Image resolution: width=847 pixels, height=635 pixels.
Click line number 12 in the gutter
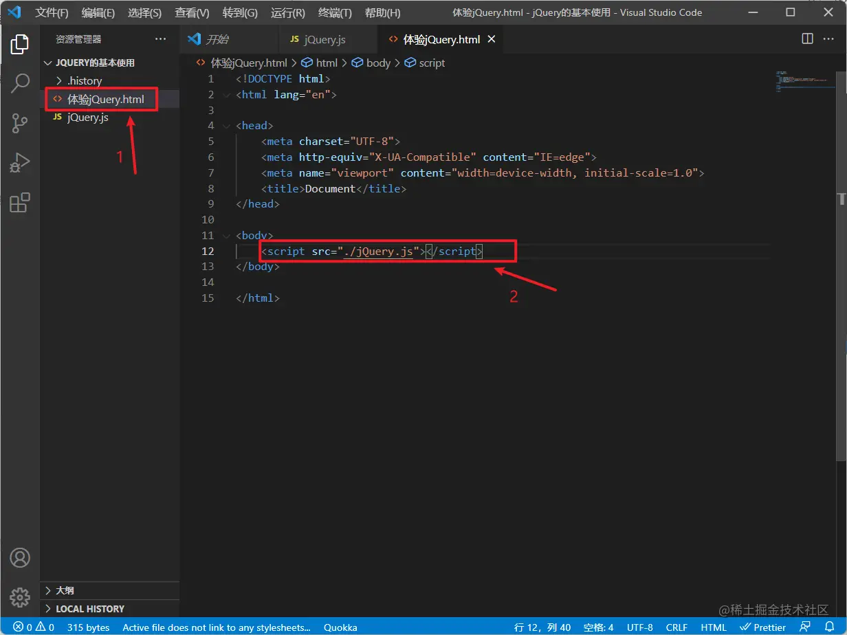point(208,251)
